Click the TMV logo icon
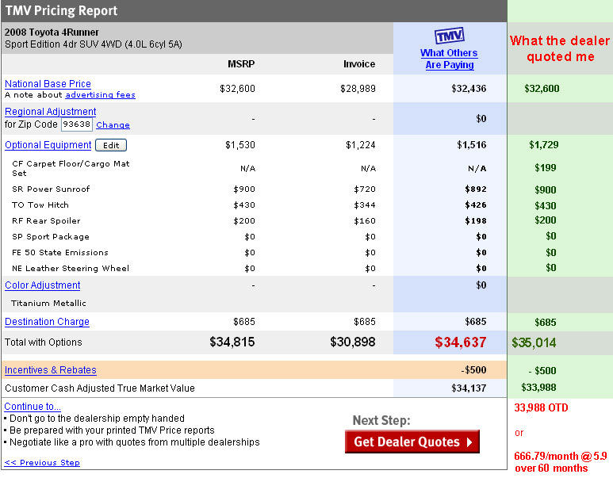613x478 pixels. point(449,36)
